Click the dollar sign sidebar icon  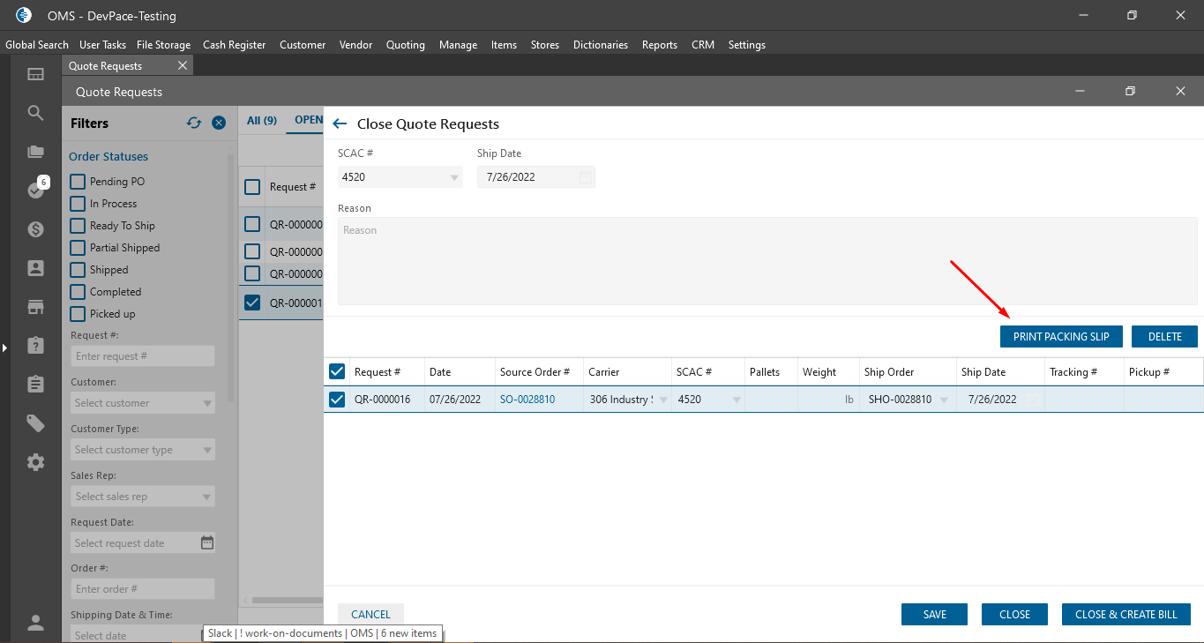click(x=35, y=229)
